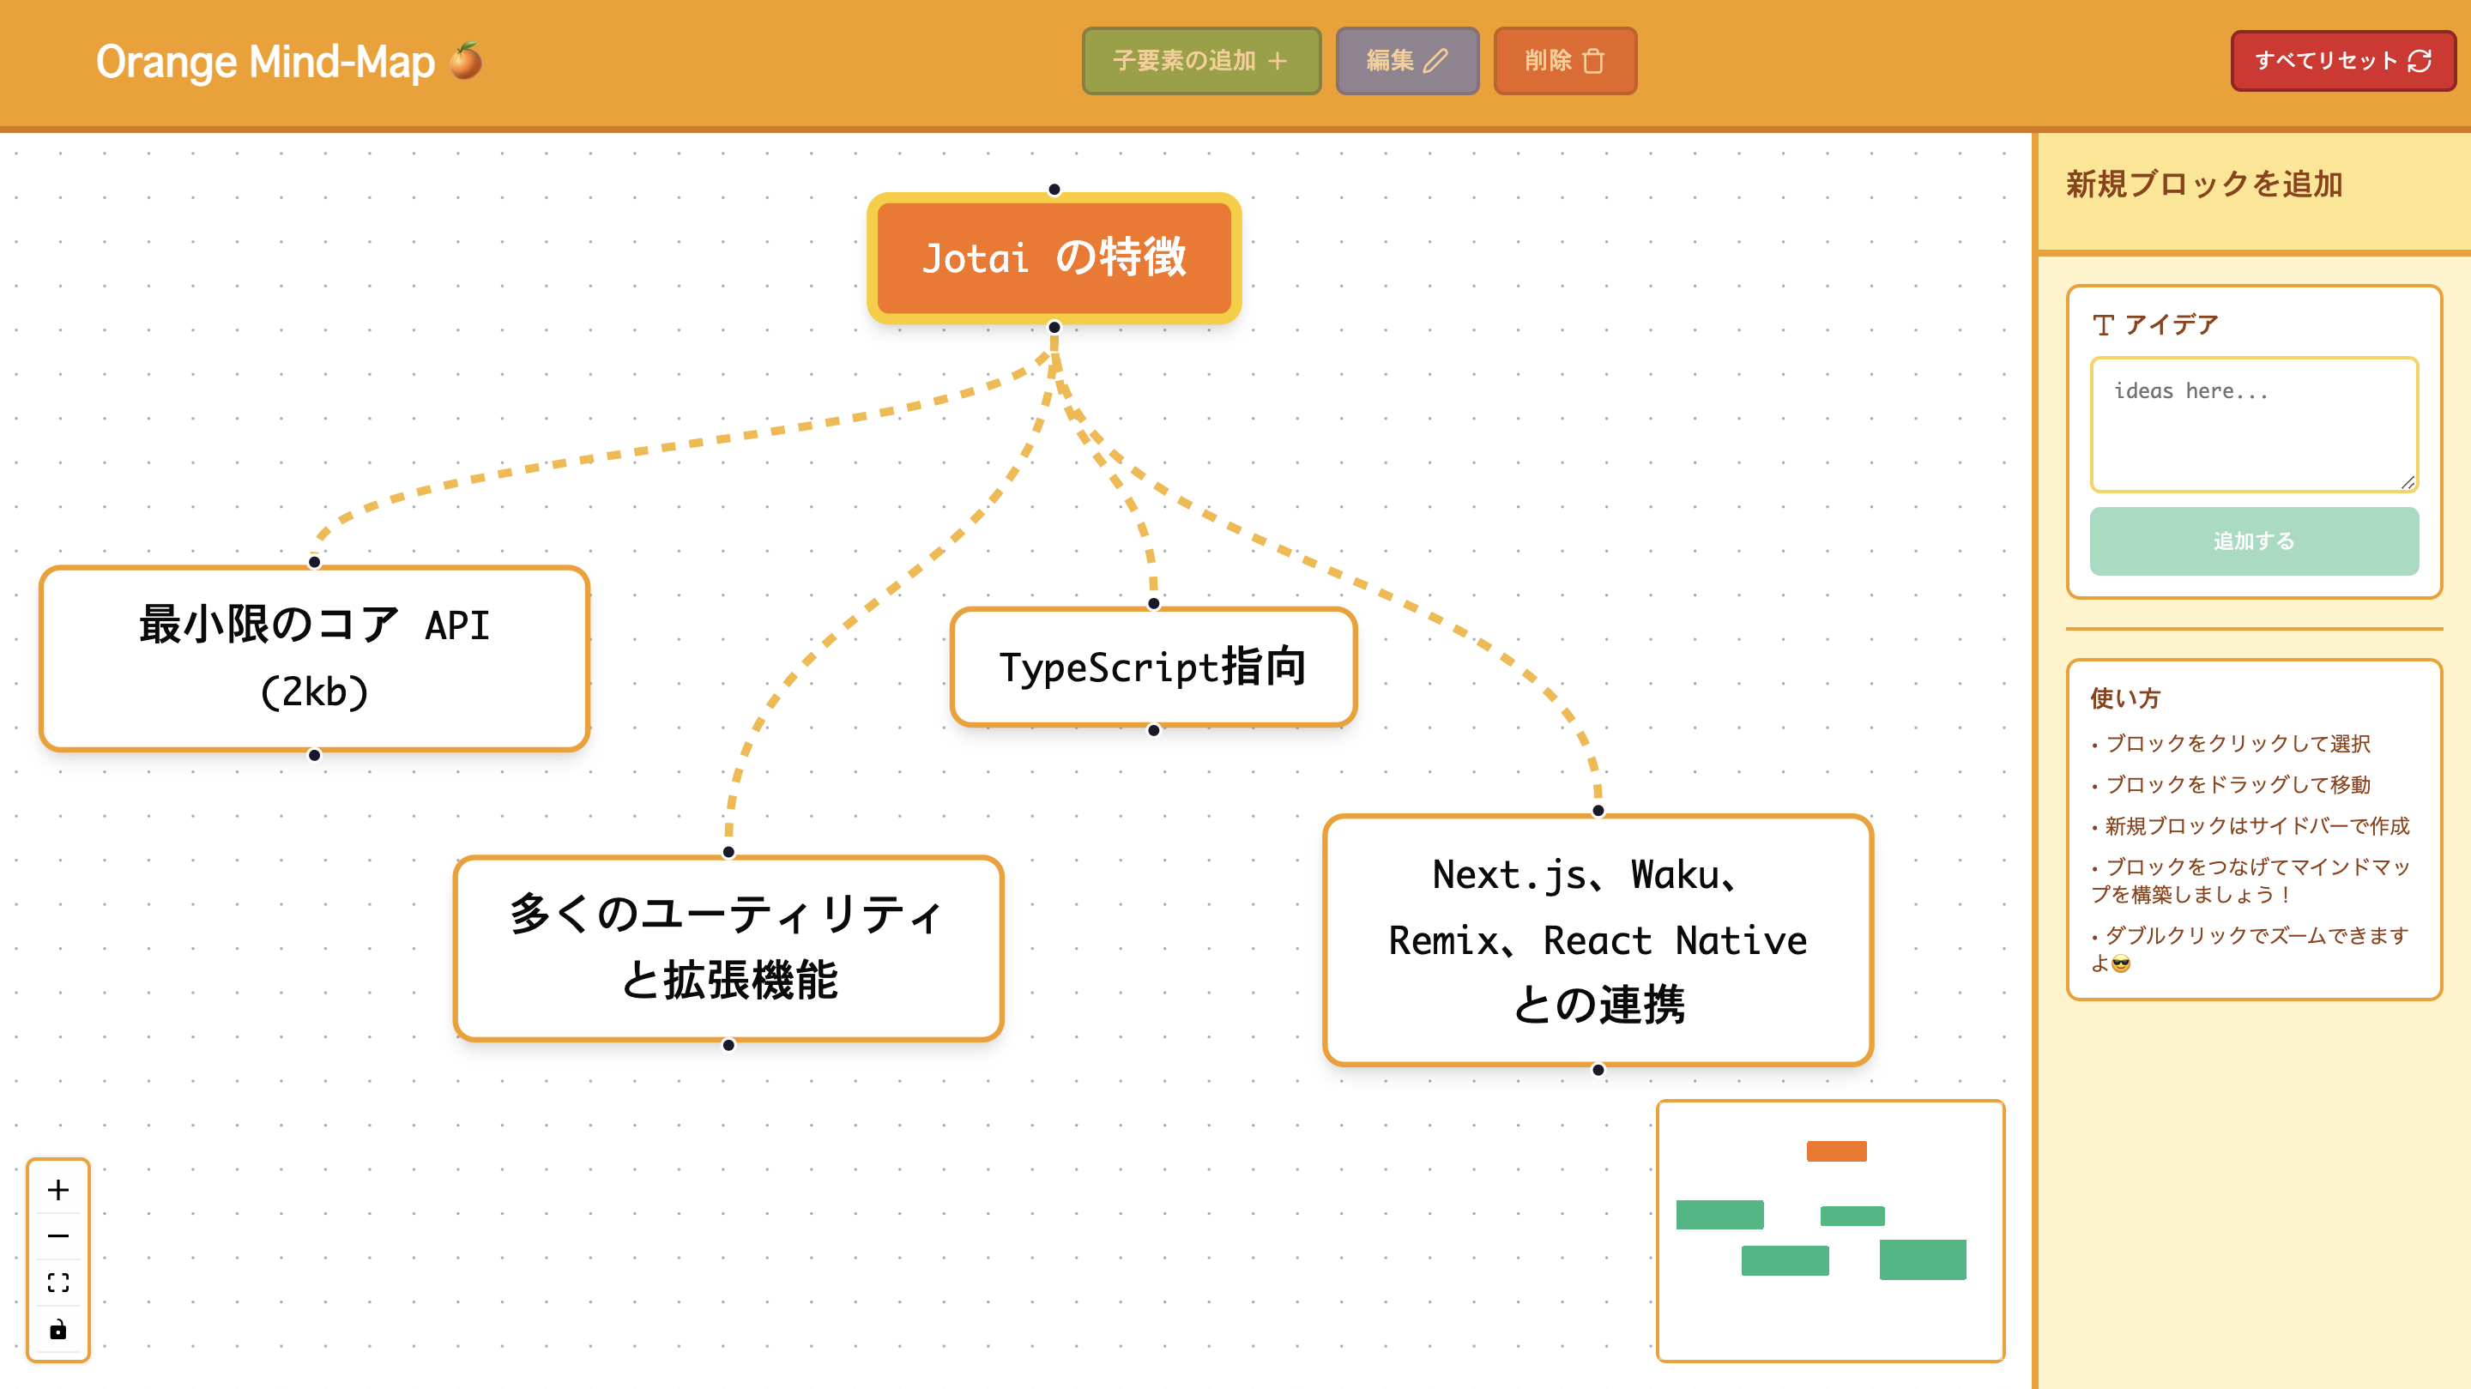2471x1389 pixels.
Task: Click the fit view control icon
Action: click(58, 1283)
